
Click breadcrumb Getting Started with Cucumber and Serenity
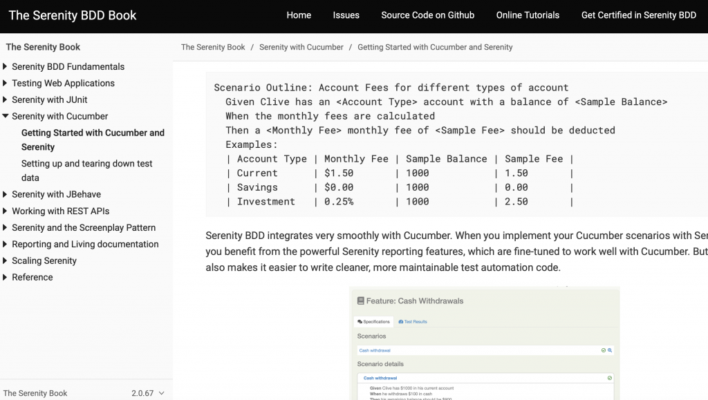(435, 48)
